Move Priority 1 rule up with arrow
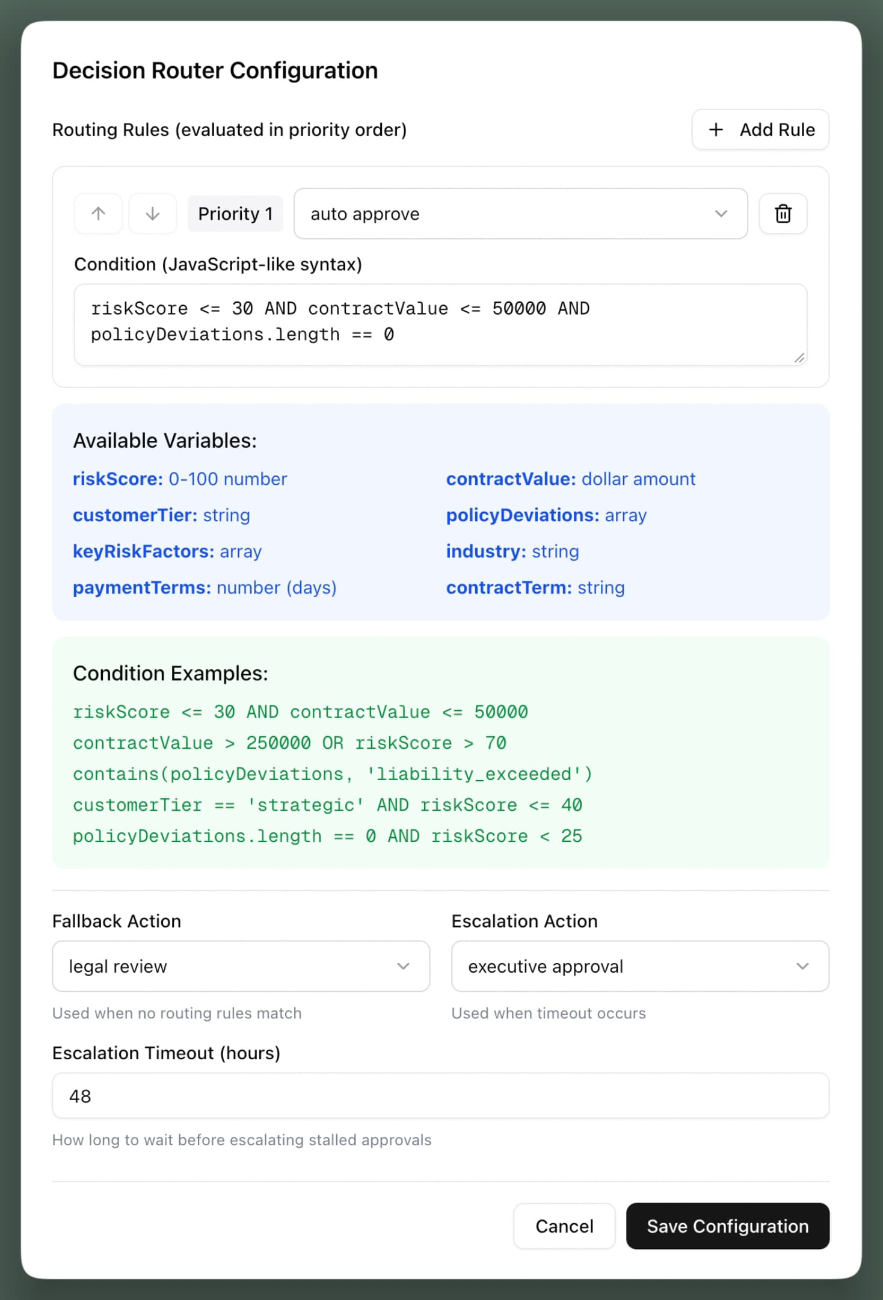 (x=98, y=214)
